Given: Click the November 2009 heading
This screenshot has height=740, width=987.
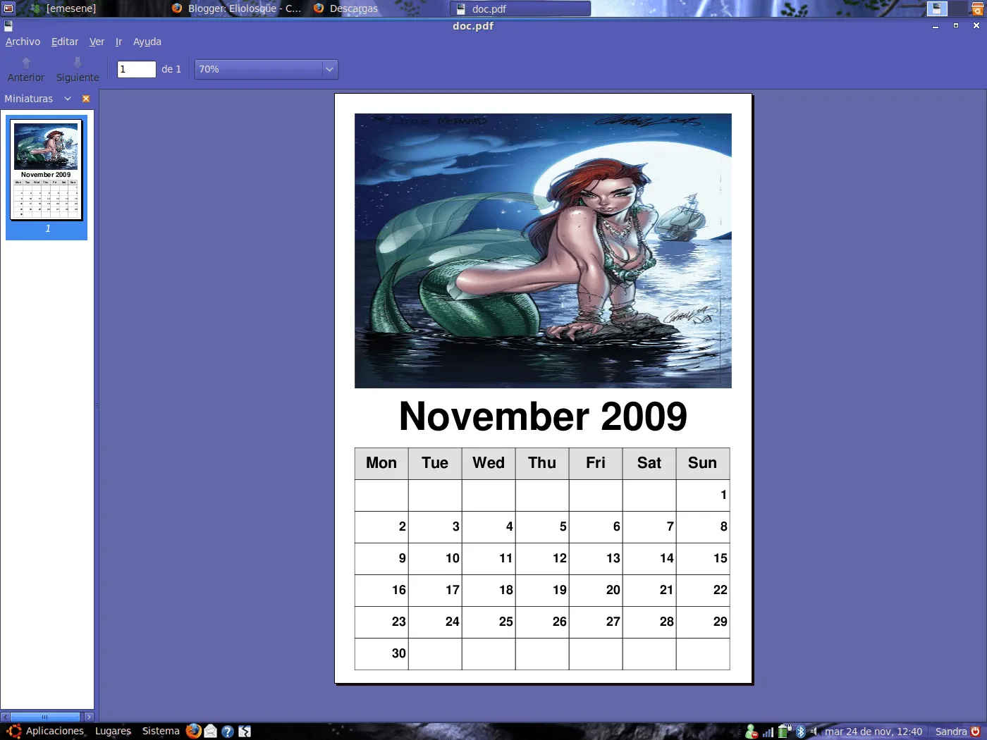Looking at the screenshot, I should pyautogui.click(x=543, y=417).
